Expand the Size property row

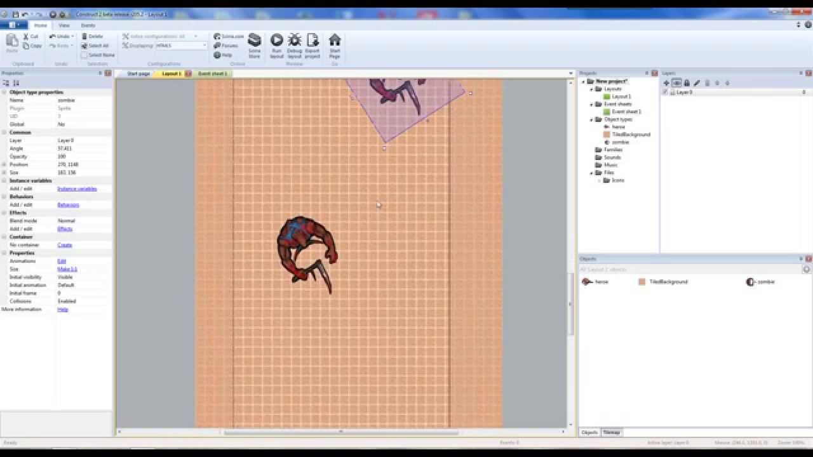tap(4, 172)
